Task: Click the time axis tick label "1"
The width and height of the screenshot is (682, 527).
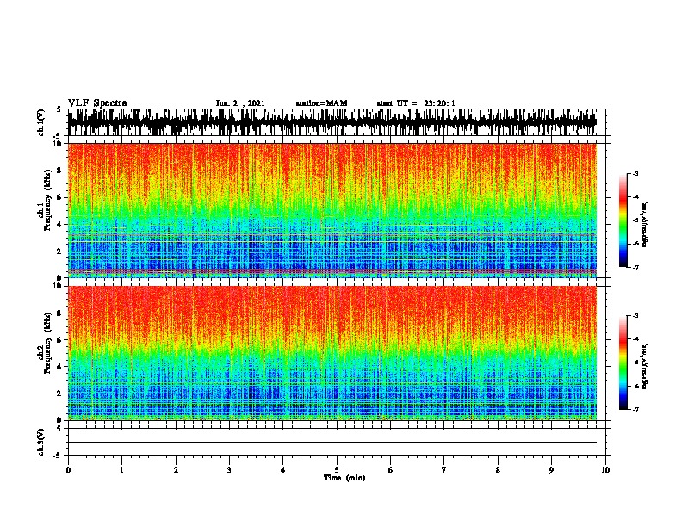Action: [121, 470]
